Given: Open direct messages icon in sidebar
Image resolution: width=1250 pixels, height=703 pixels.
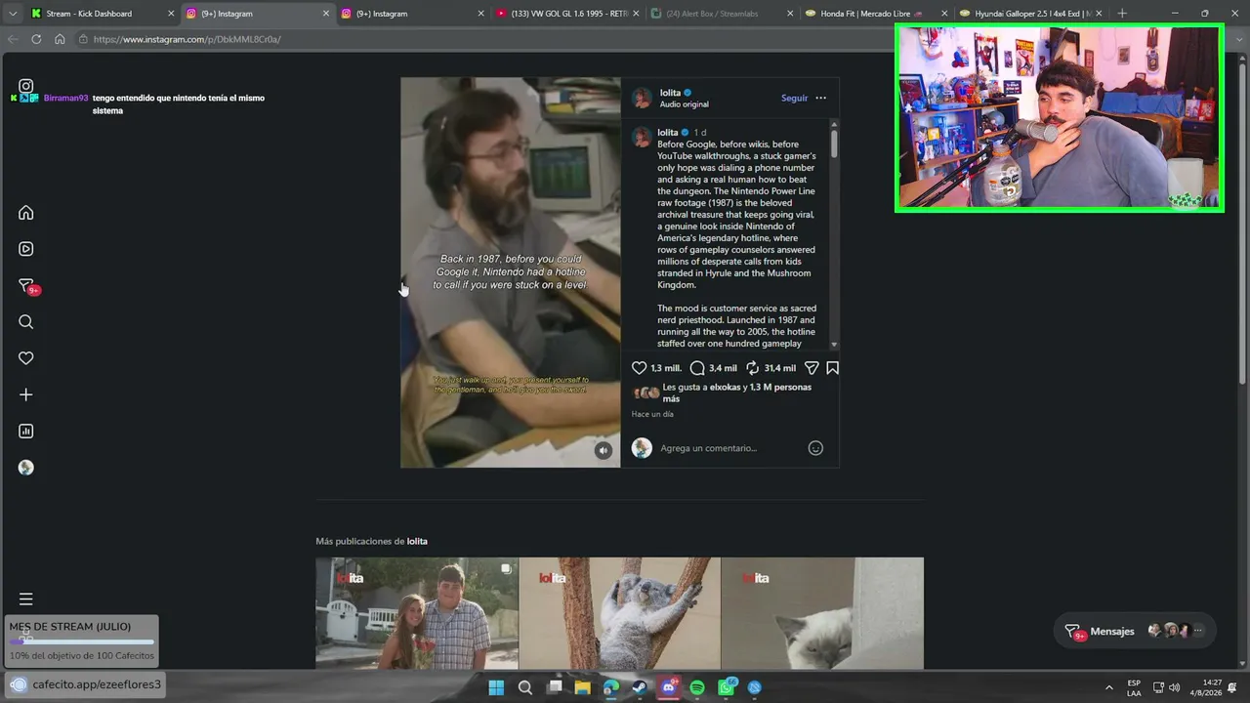Looking at the screenshot, I should [26, 286].
